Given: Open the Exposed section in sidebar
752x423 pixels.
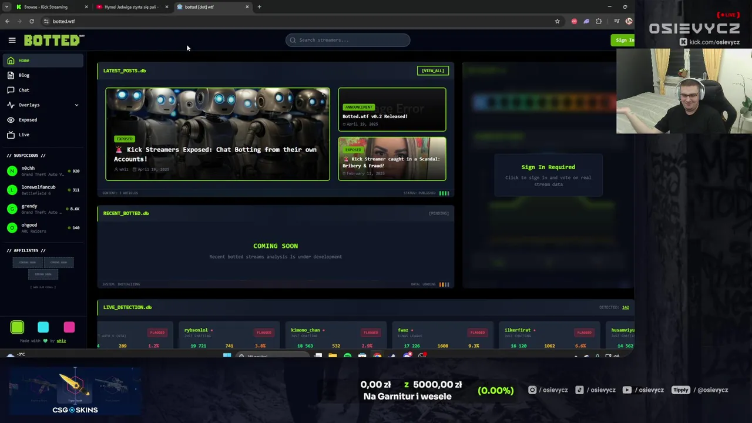Looking at the screenshot, I should point(42,120).
